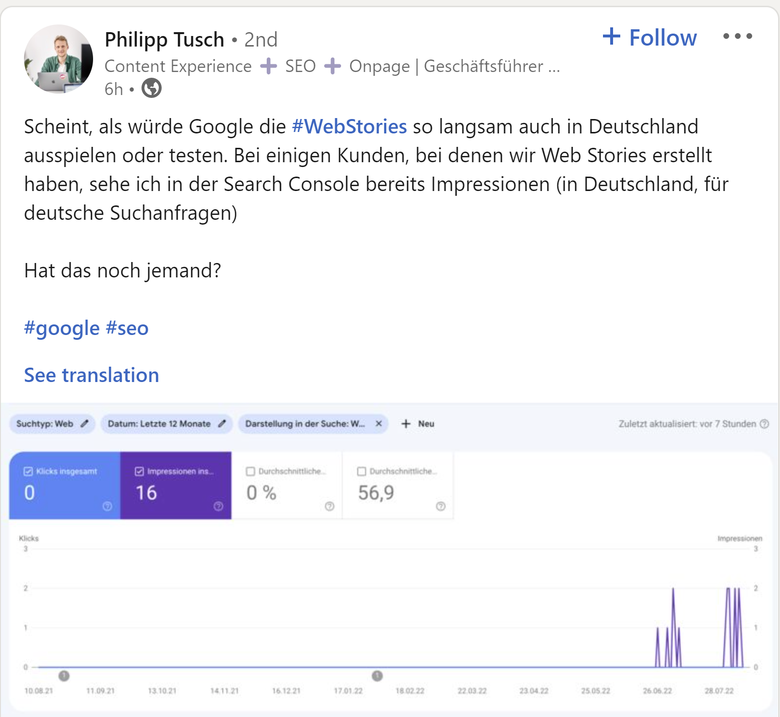Uncheck the "Impressionen ins..." checkbox
Screen dimensions: 780x717
140,471
